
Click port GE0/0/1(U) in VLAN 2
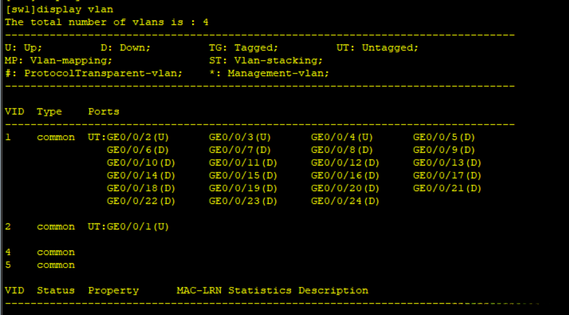138,226
